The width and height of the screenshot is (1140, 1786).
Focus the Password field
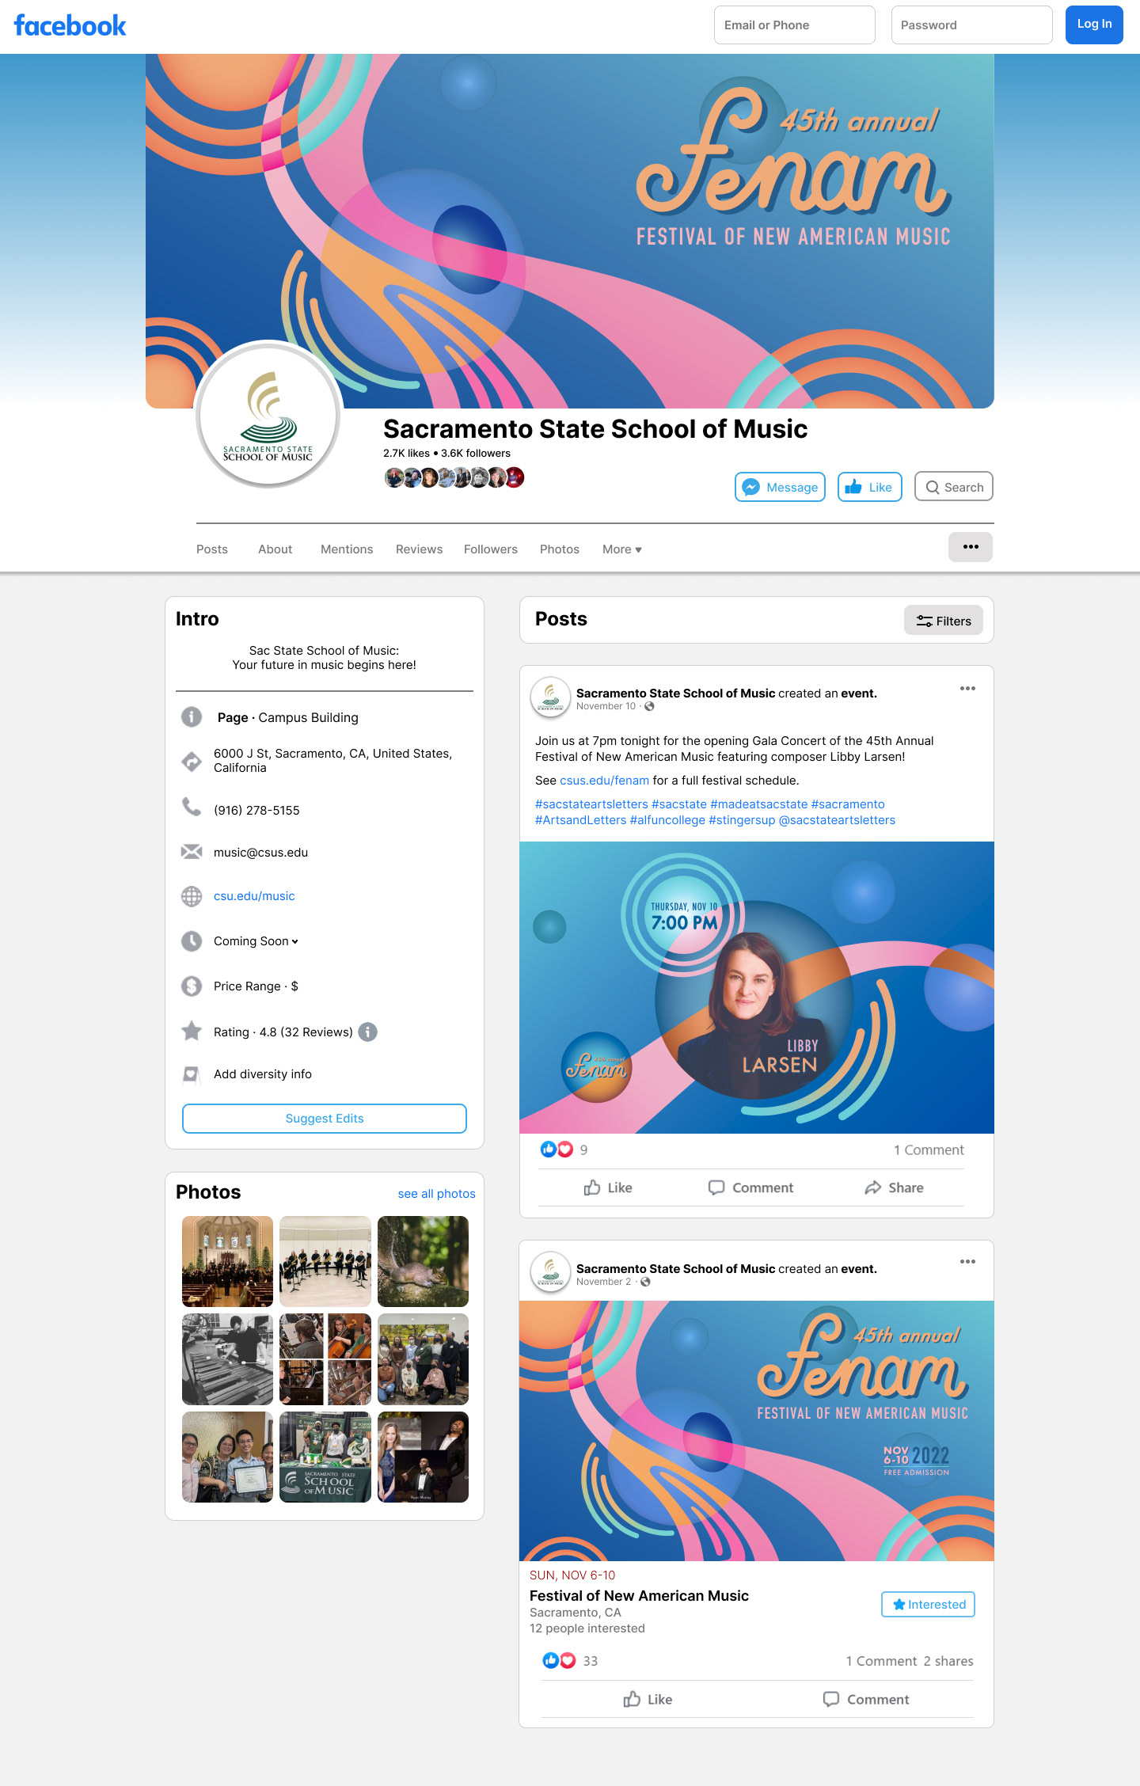972,25
